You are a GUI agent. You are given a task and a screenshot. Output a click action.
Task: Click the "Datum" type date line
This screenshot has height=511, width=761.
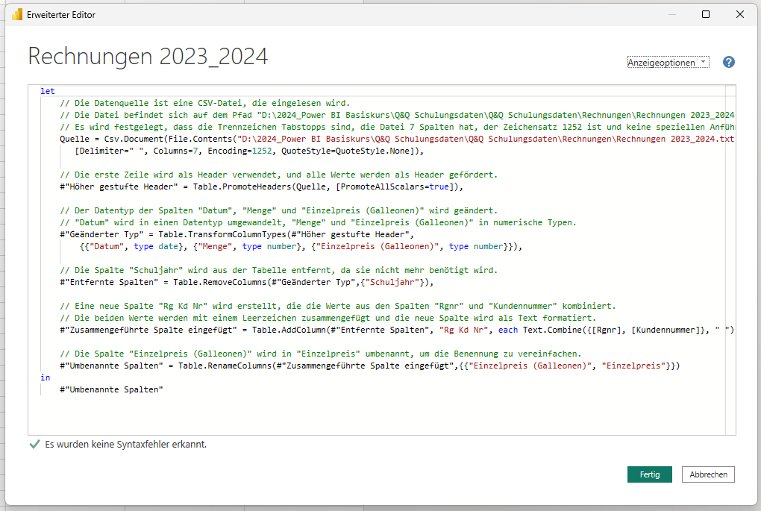coord(301,246)
